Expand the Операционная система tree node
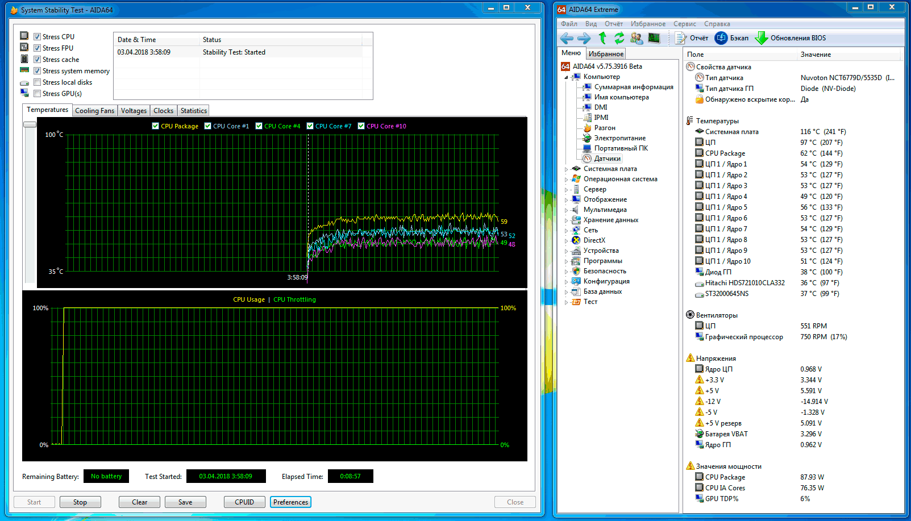Viewport: 911px width, 521px height. click(x=566, y=180)
